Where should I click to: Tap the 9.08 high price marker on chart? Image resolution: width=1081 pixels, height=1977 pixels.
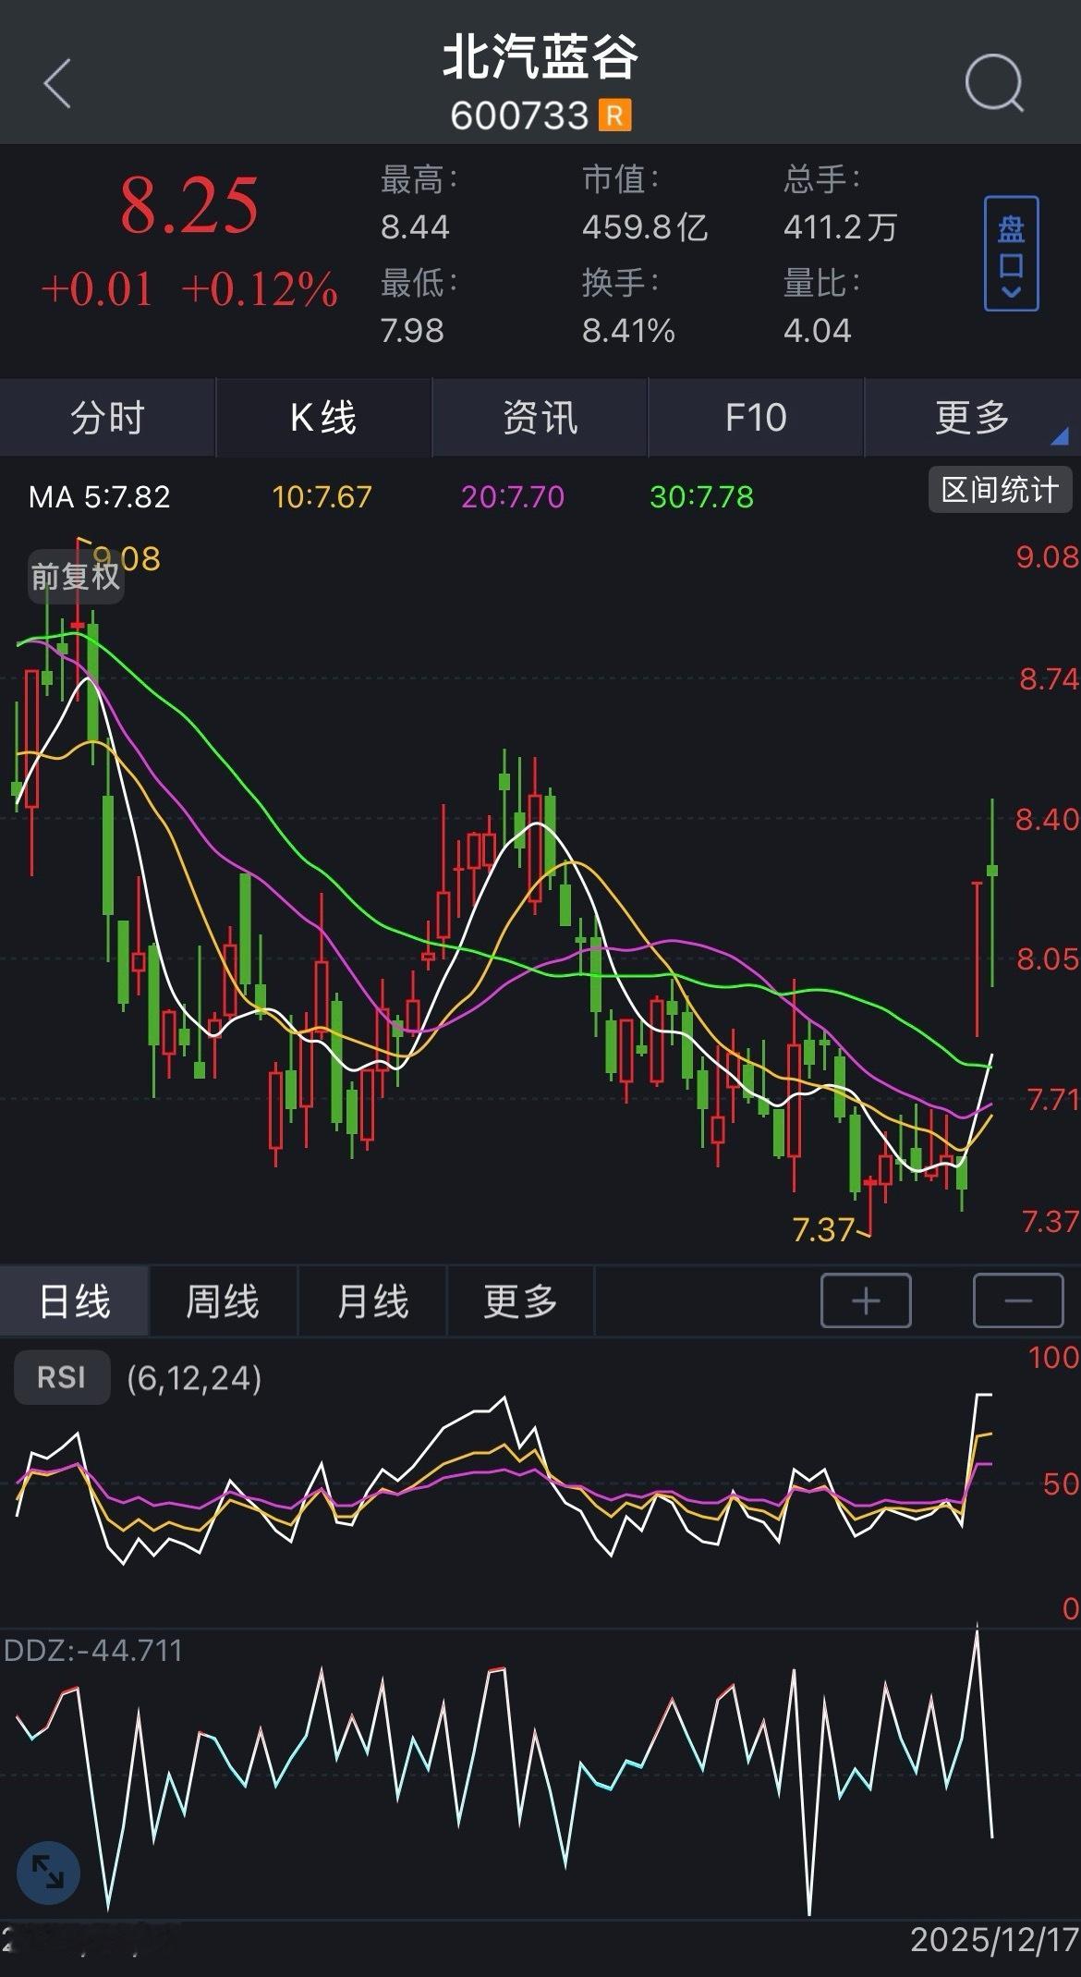tap(128, 558)
